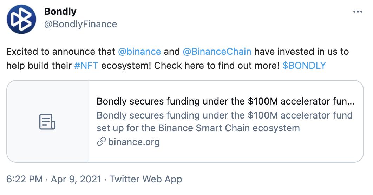The width and height of the screenshot is (373, 195).
Task: Click card description about Binance Smart Chain ecosystem
Action: [224, 122]
